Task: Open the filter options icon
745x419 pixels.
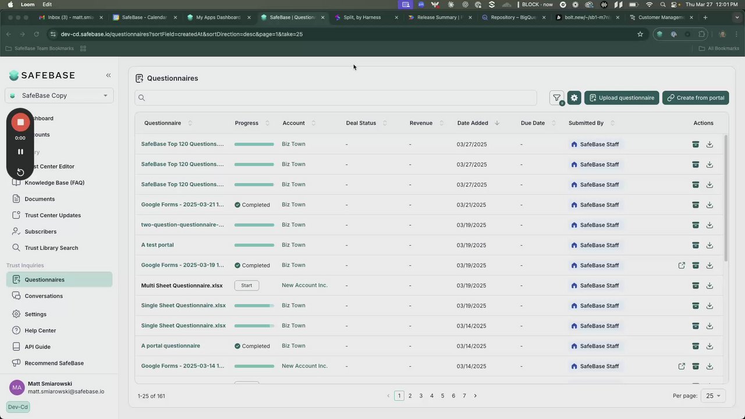Action: pyautogui.click(x=557, y=98)
